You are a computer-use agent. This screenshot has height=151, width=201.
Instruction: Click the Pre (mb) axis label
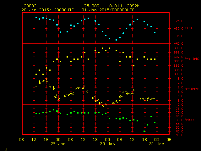click(192, 59)
